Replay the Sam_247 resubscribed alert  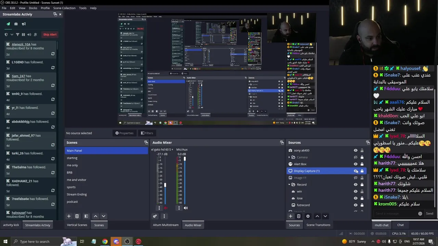(x=53, y=85)
